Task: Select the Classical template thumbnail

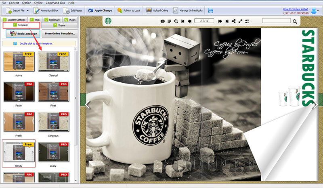Action: pyautogui.click(x=52, y=61)
